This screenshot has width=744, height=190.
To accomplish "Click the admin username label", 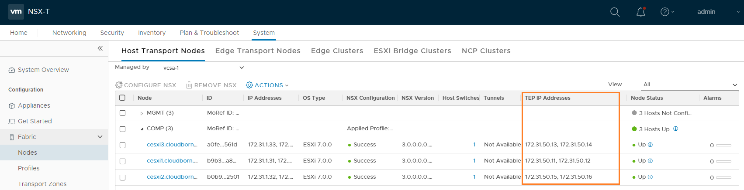I will pos(706,12).
